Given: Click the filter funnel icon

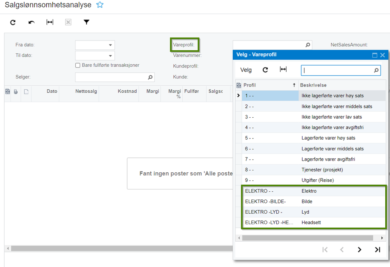Looking at the screenshot, I should [86, 22].
